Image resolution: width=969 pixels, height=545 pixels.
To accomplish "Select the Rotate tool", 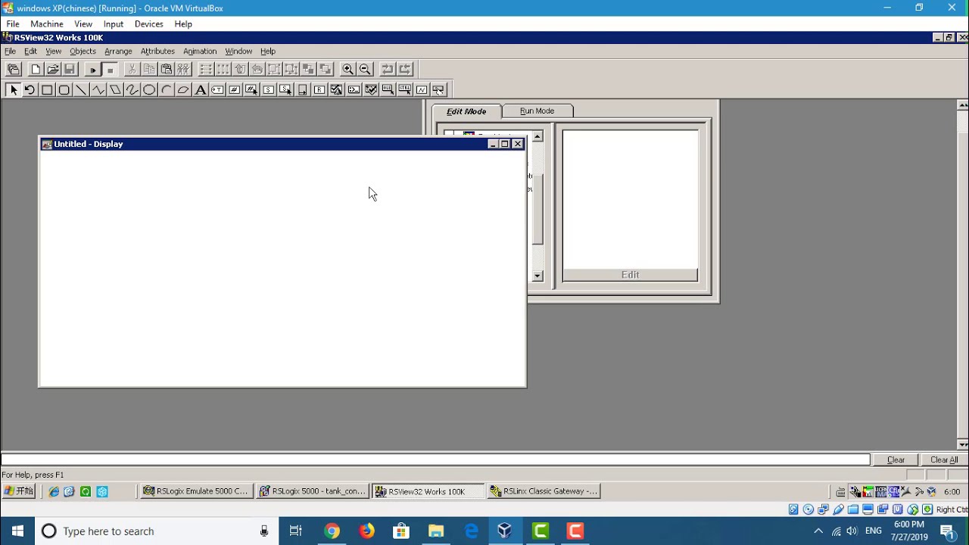I will click(x=30, y=89).
